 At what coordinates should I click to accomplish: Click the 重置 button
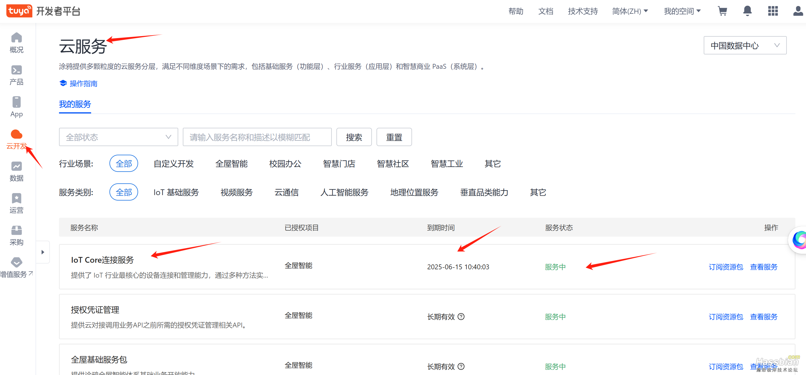(x=394, y=137)
